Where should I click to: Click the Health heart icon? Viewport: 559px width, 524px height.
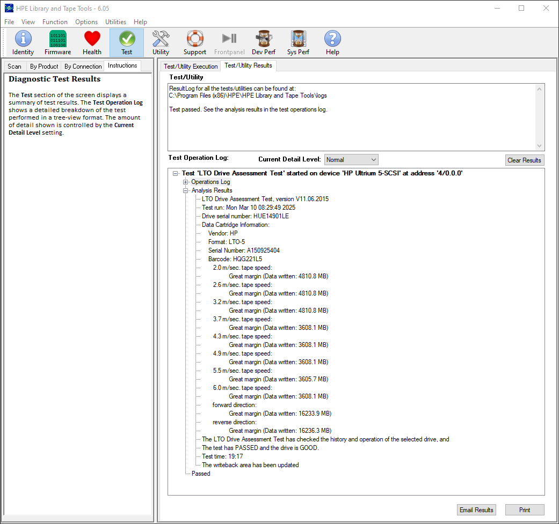click(92, 43)
